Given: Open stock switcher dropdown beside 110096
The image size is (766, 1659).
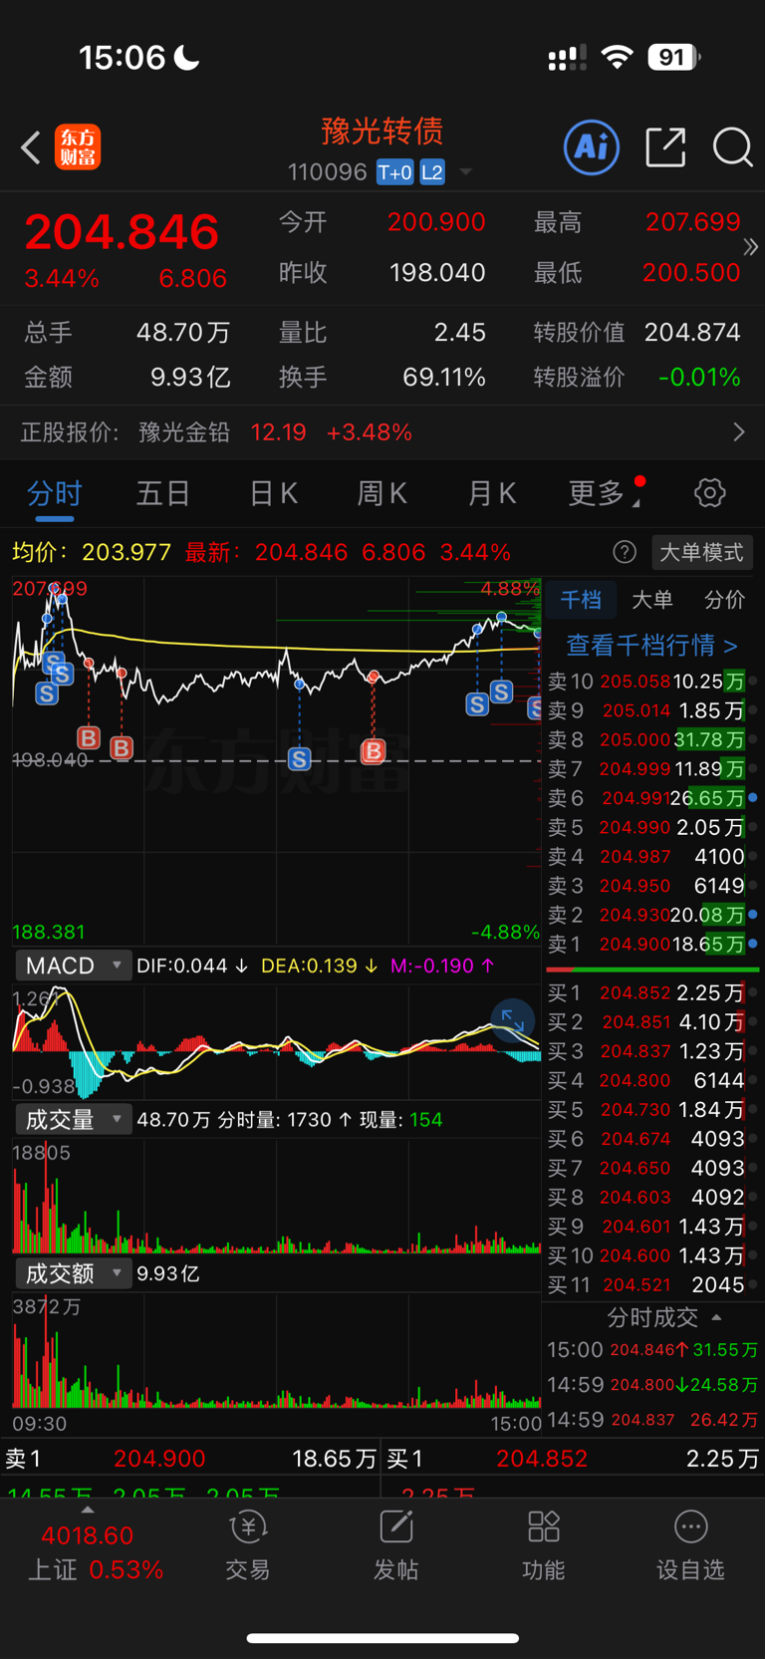Looking at the screenshot, I should [x=465, y=172].
